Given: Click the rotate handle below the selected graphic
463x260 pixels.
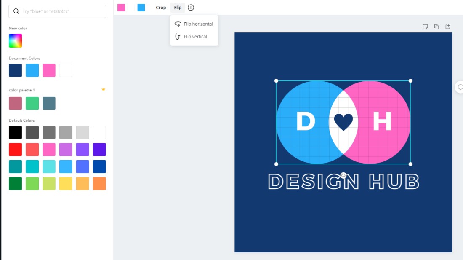Looking at the screenshot, I should (x=343, y=175).
